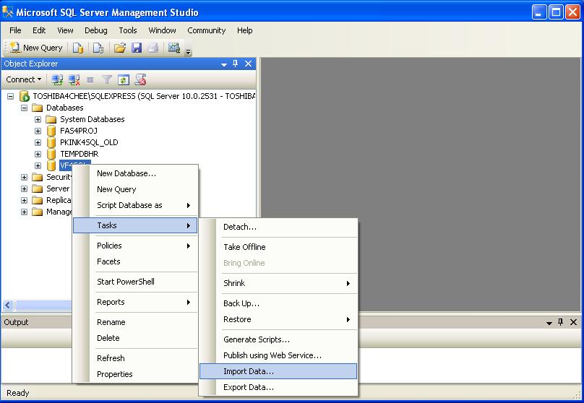Choose Export Data... in Tasks submenu
This screenshot has height=403, width=584.
[x=278, y=387]
